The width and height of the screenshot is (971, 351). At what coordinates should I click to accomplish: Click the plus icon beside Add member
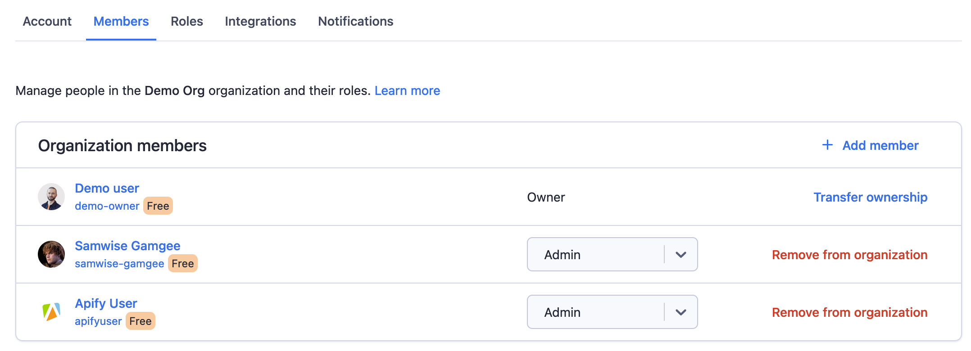827,145
